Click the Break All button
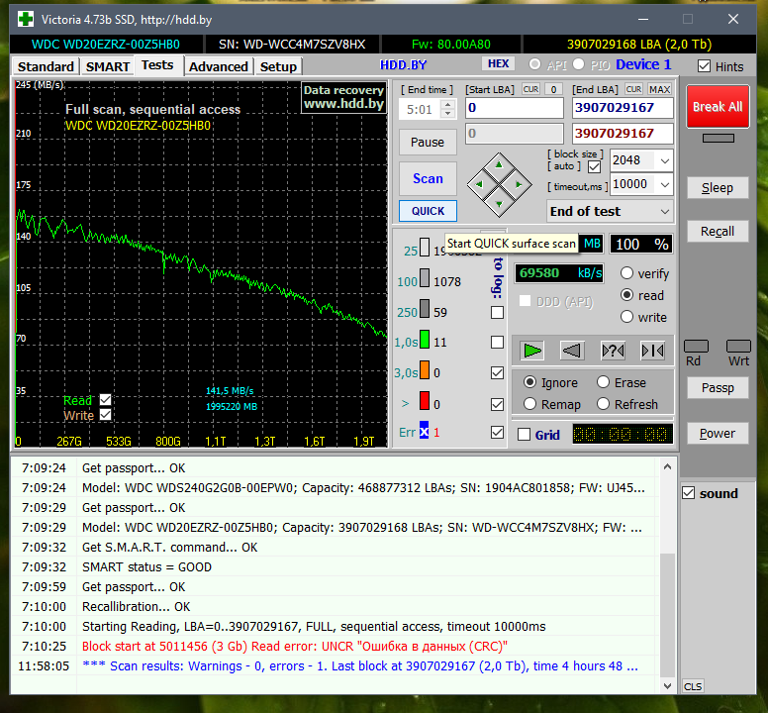 [x=718, y=107]
